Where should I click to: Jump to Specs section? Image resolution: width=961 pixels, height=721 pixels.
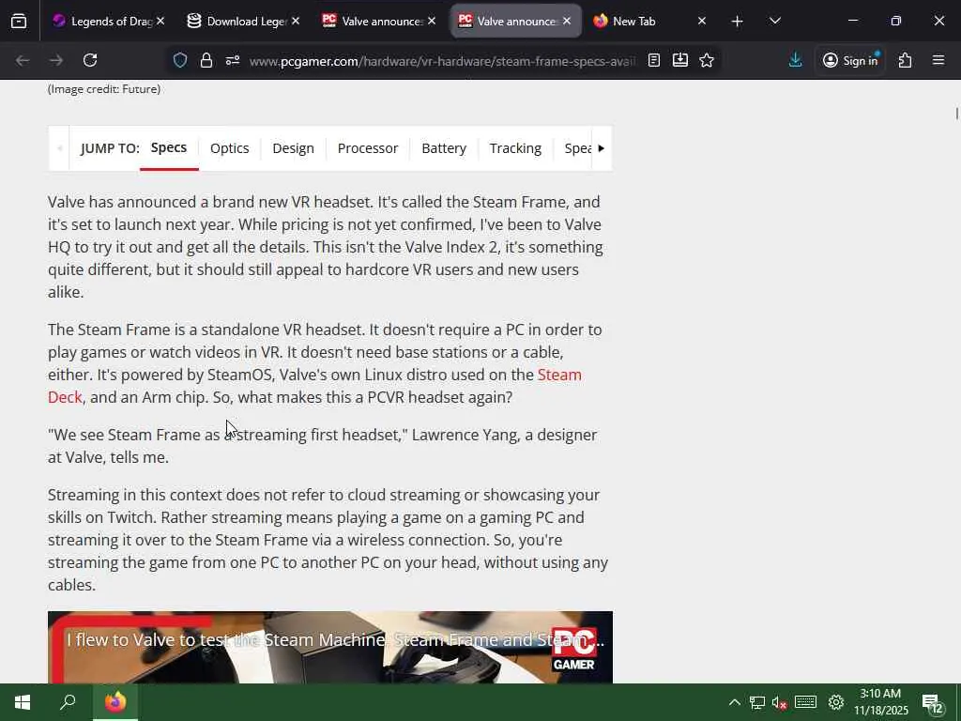click(169, 147)
